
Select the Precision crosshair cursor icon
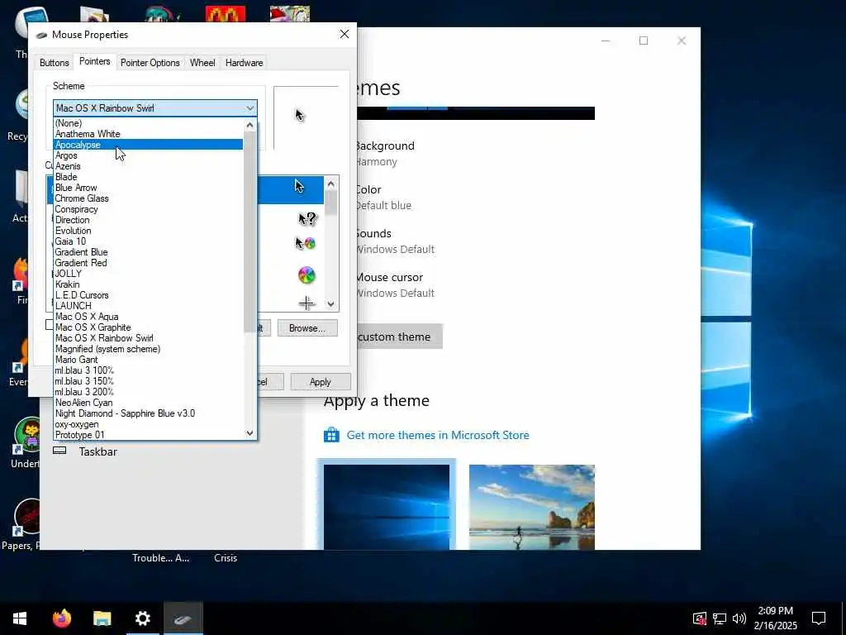point(307,303)
